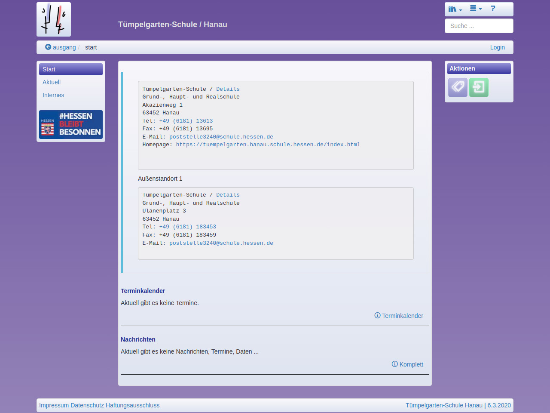Open Details for the Akazienweg location

(x=228, y=89)
